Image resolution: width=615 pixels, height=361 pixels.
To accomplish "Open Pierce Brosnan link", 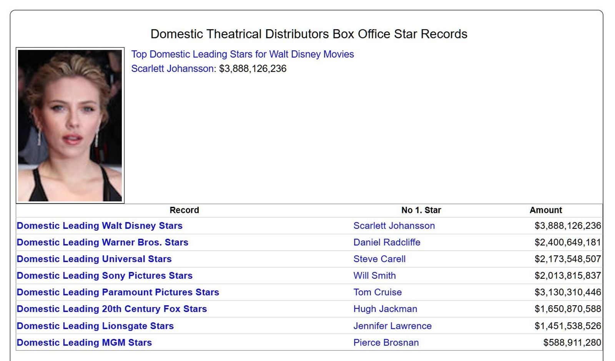I will (386, 342).
